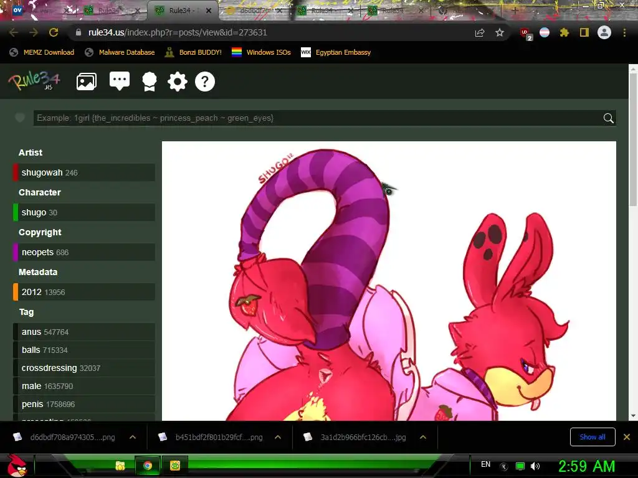638x478 pixels.
Task: Open the MEMZ Download bookmark
Action: pyautogui.click(x=42, y=52)
